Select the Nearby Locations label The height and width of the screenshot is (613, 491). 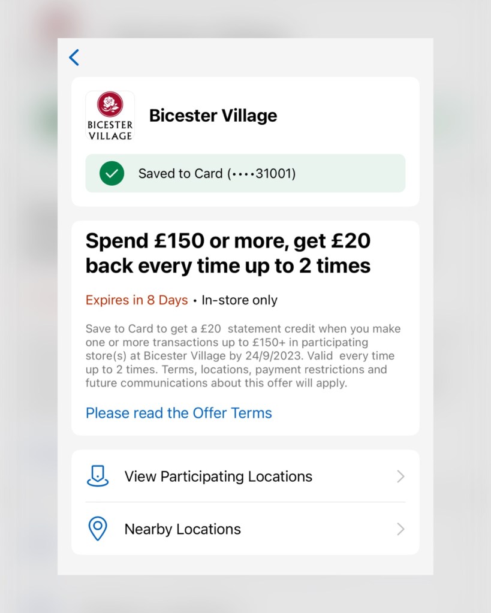pyautogui.click(x=182, y=529)
